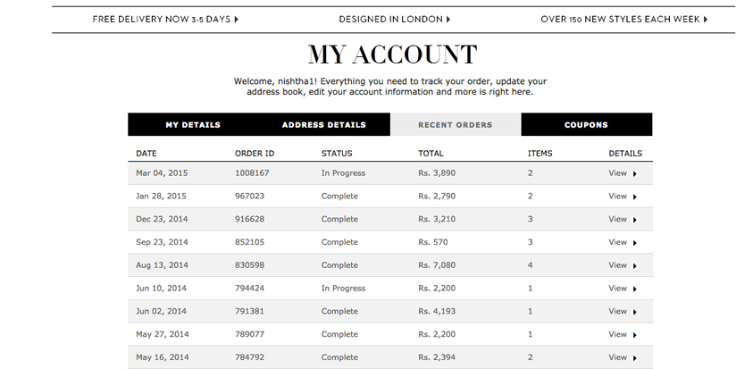Click Free Delivery Now 3-5 Days banner link
The image size is (753, 369).
point(165,19)
